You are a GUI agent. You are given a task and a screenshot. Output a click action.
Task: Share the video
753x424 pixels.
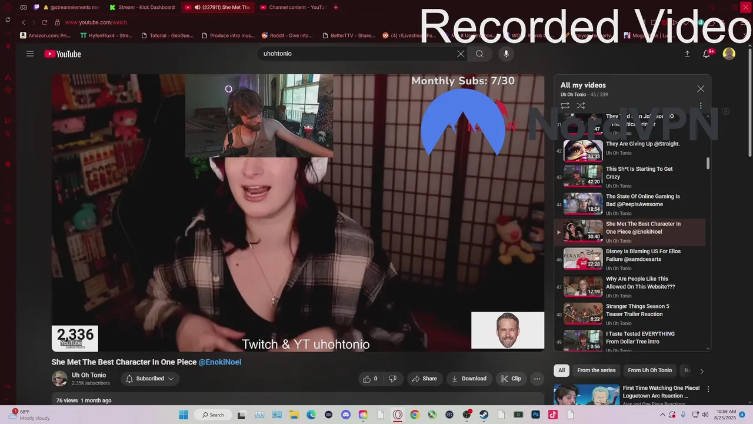tap(424, 379)
